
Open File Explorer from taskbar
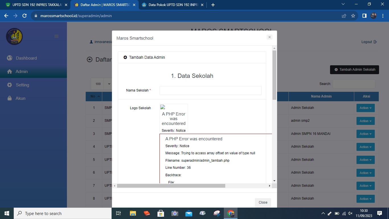coord(133,213)
